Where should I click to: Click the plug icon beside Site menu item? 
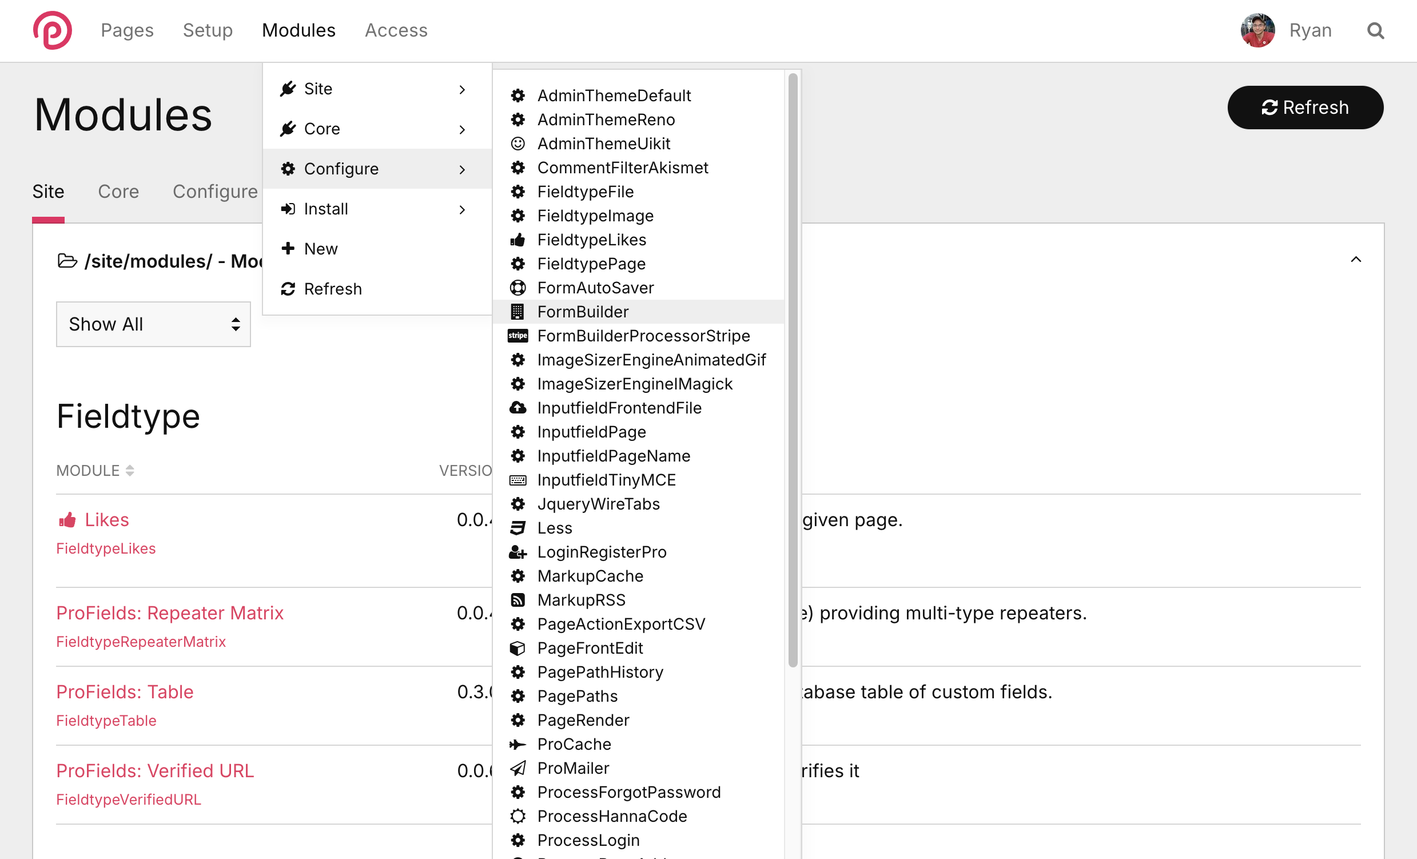(x=288, y=89)
